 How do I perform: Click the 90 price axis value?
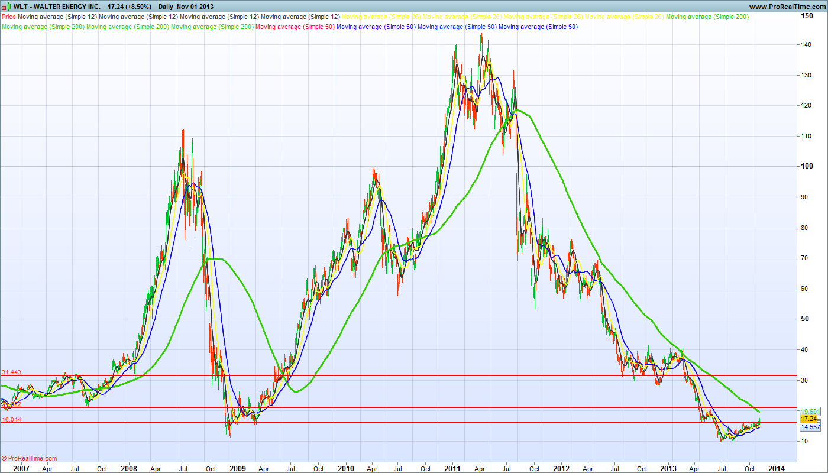[x=805, y=197]
